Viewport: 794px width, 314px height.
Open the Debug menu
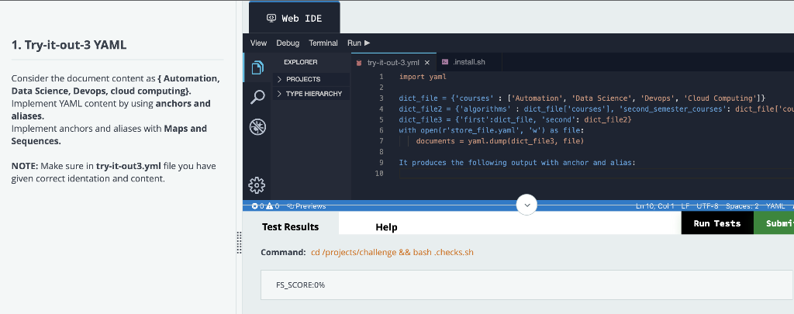click(288, 43)
